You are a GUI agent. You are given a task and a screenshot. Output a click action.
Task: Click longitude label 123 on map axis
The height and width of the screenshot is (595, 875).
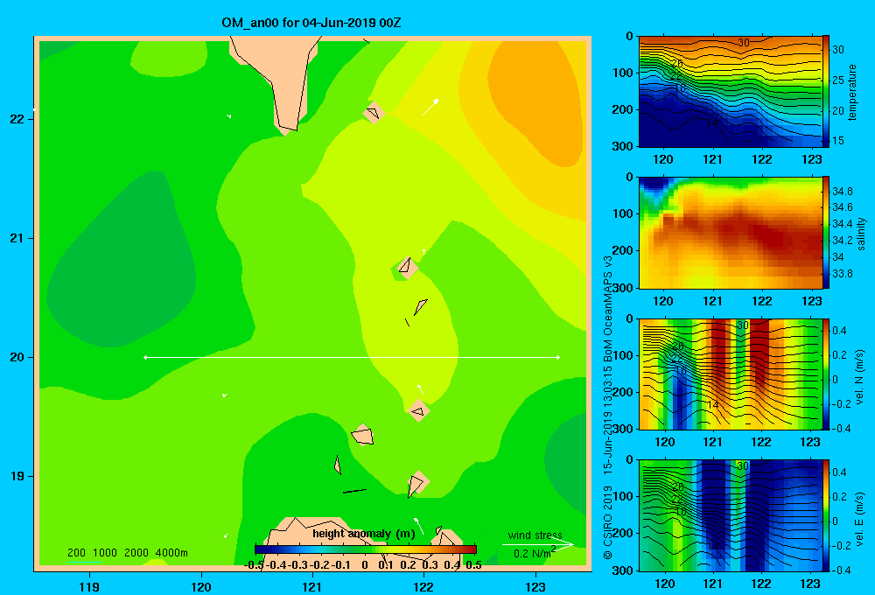(535, 587)
